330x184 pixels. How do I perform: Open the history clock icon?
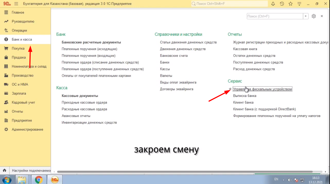pos(282,4)
